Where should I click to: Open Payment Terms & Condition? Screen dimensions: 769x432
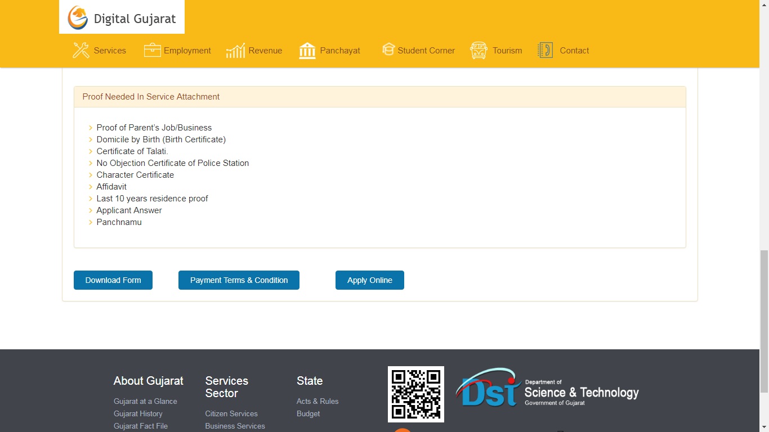238,280
